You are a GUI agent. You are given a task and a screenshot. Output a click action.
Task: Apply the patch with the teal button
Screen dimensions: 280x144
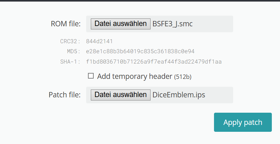pyautogui.click(x=243, y=122)
